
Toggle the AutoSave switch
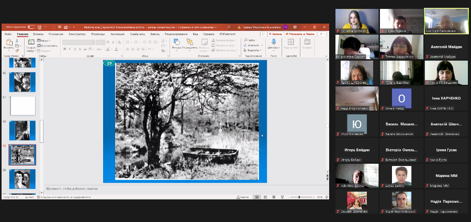coord(31,27)
